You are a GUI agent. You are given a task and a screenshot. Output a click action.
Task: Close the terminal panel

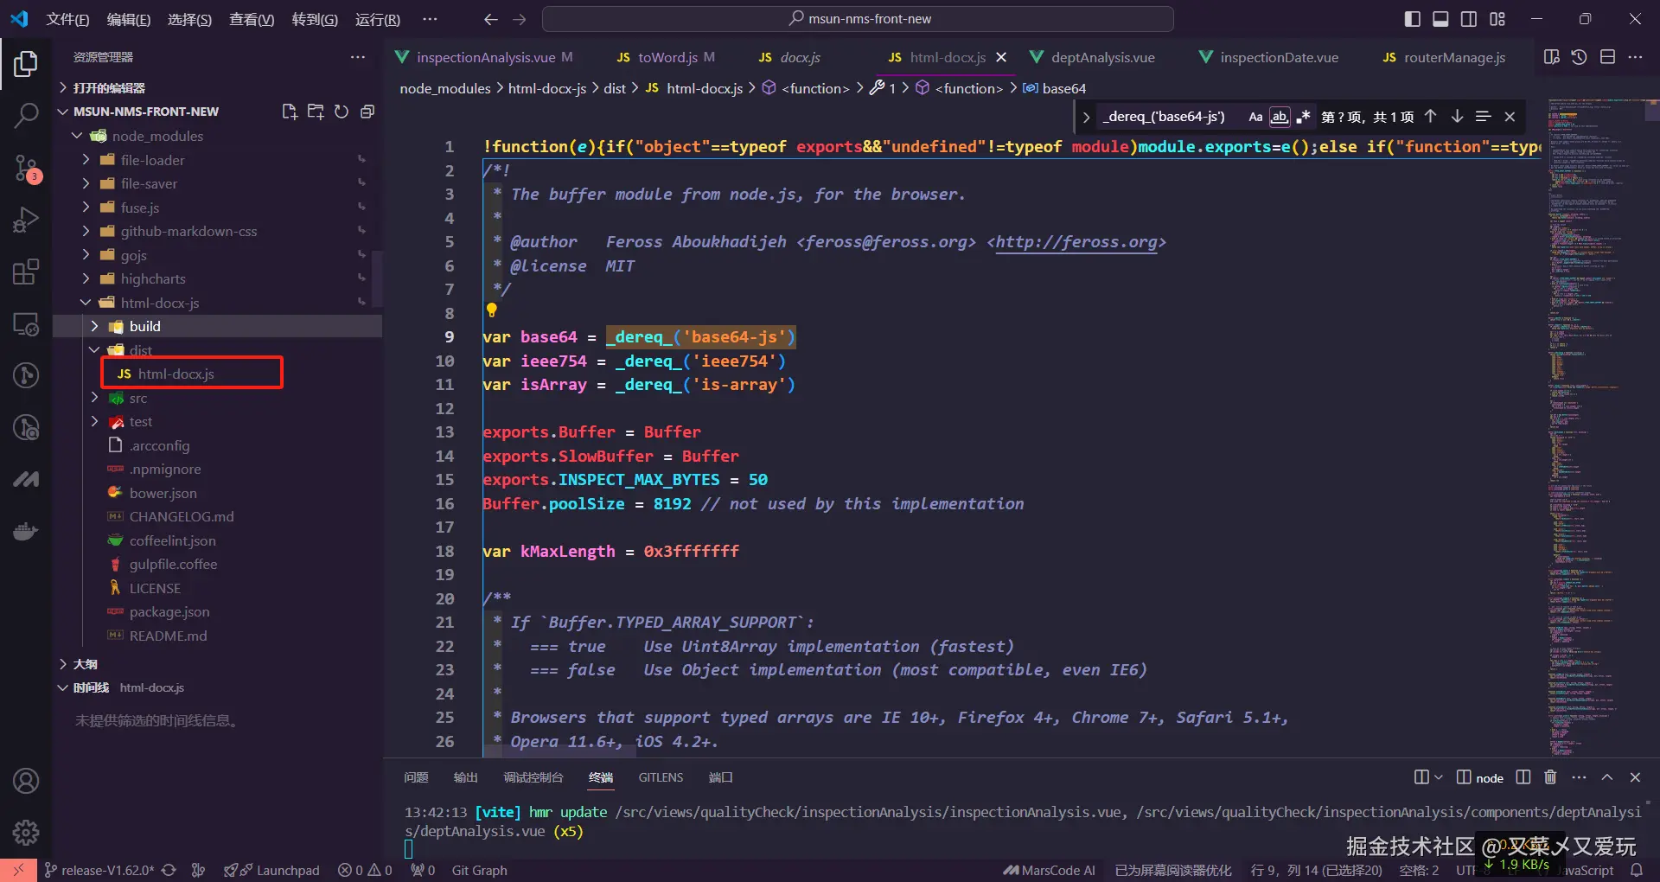pos(1635,777)
